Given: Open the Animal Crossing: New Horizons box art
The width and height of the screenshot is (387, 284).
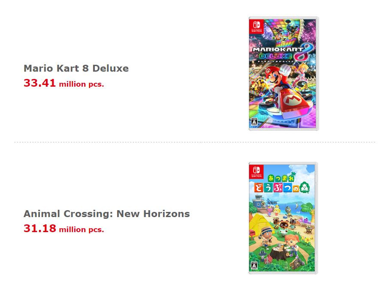Looking at the screenshot, I should 284,218.
